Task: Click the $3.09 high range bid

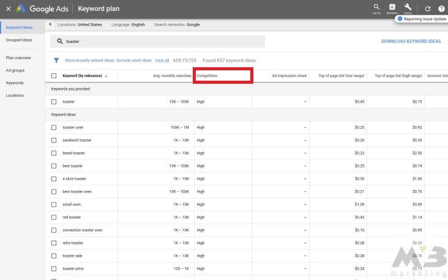Action: [x=417, y=204]
